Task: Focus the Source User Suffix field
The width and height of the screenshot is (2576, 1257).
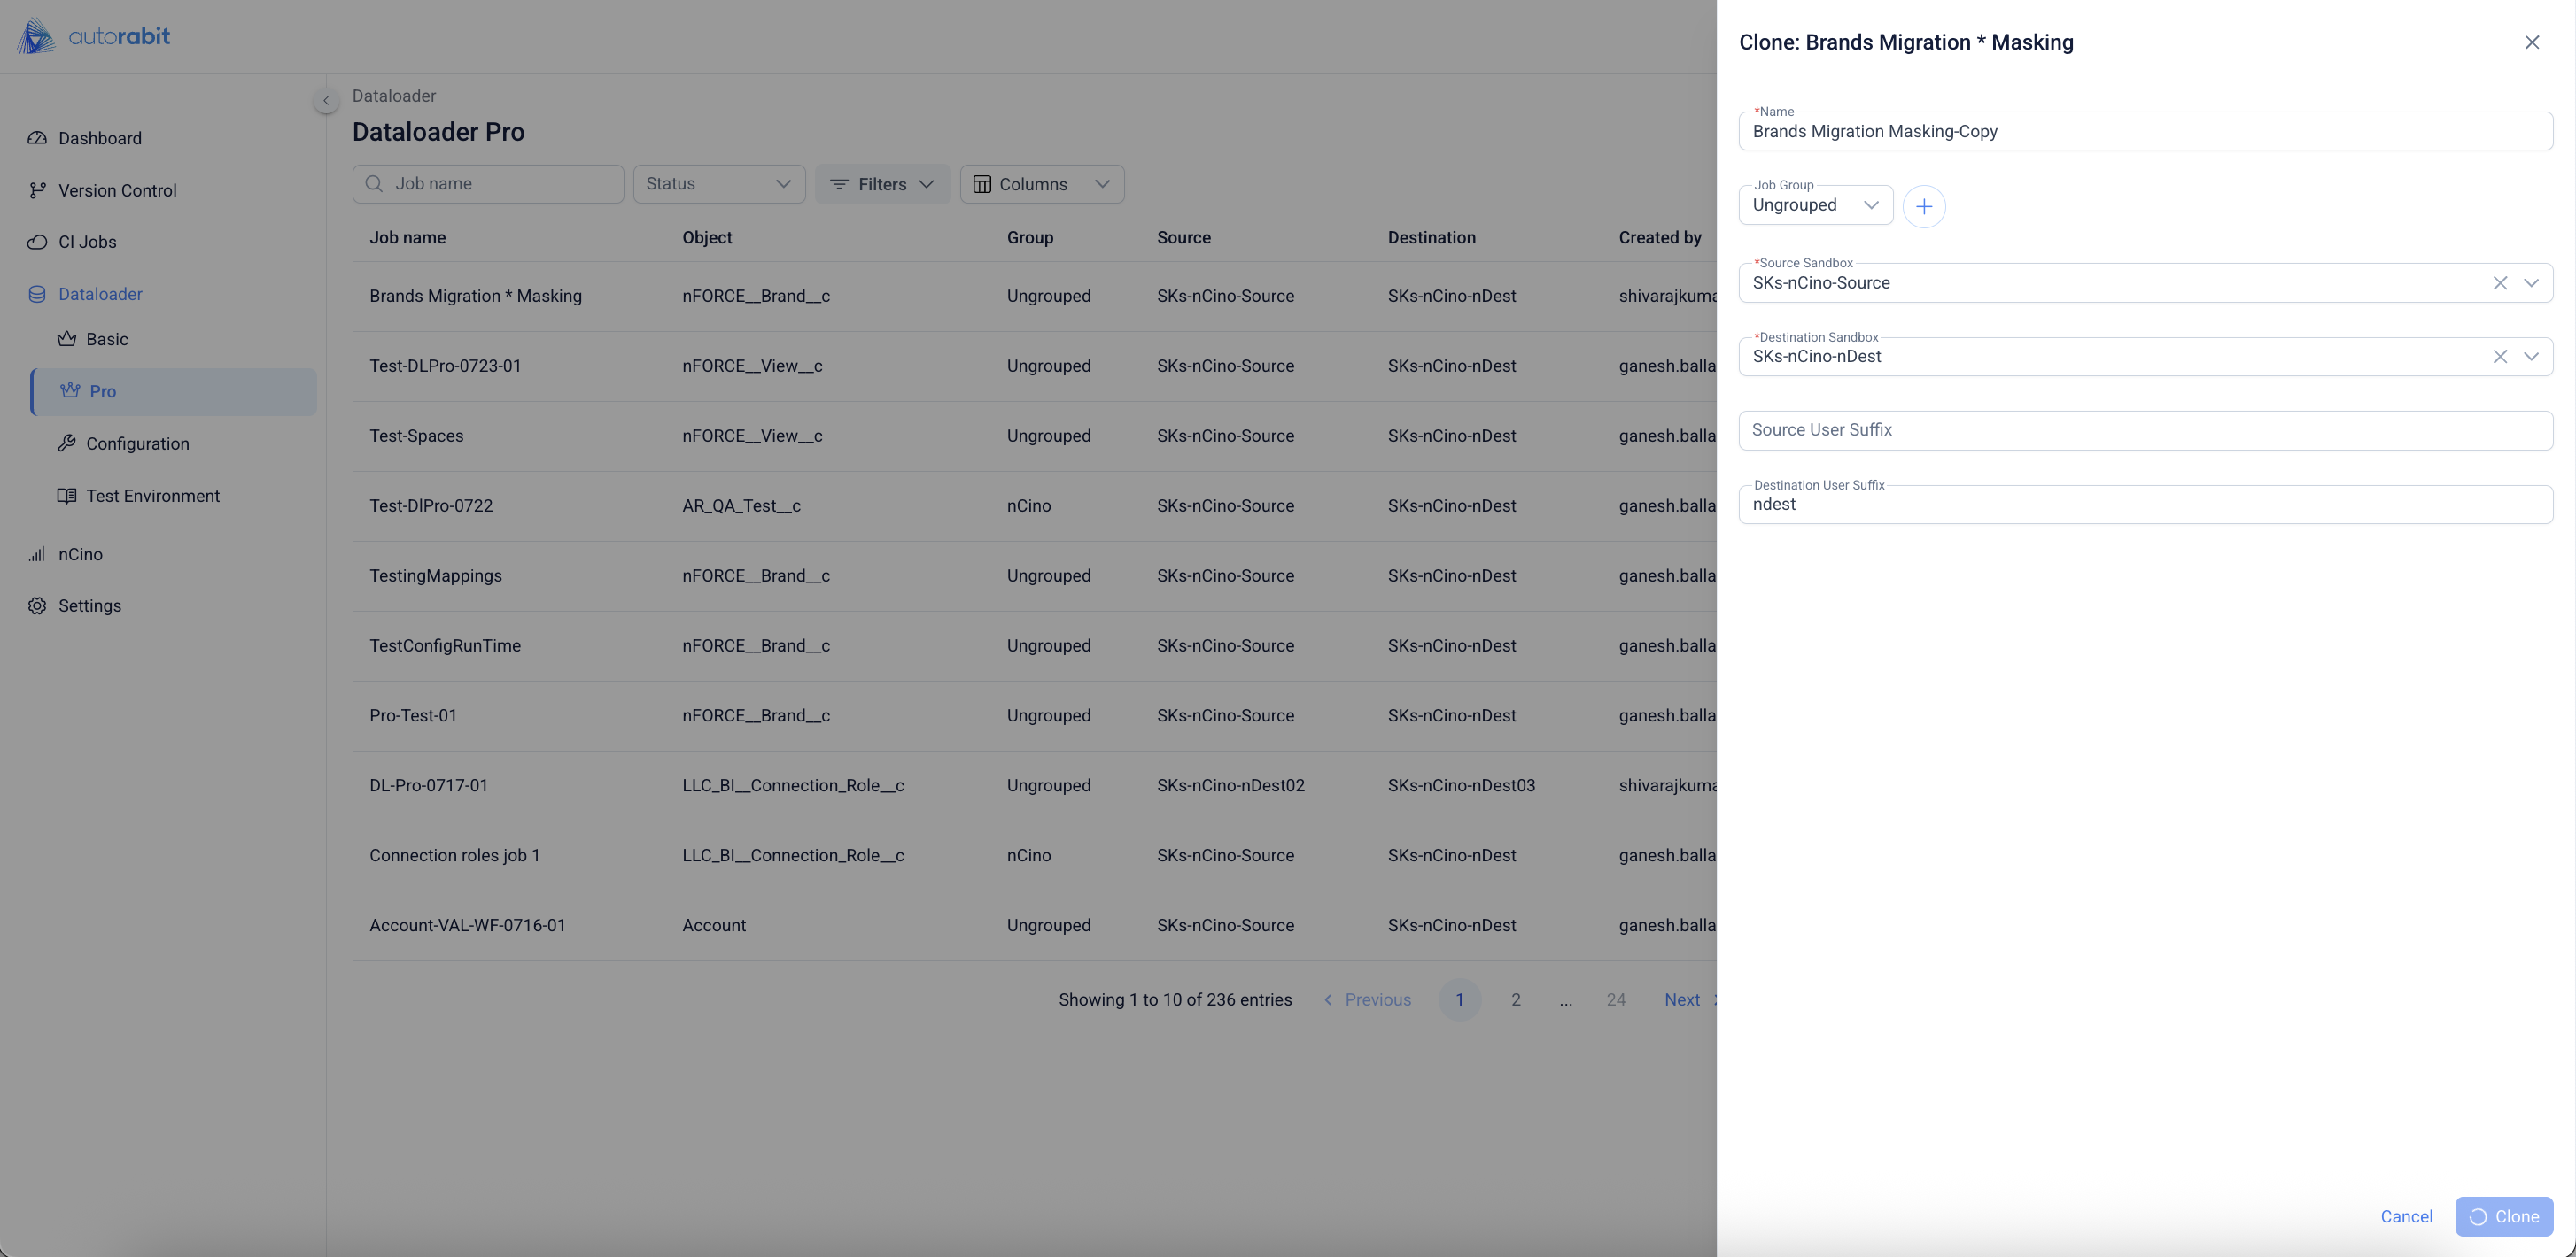Action: point(2144,431)
